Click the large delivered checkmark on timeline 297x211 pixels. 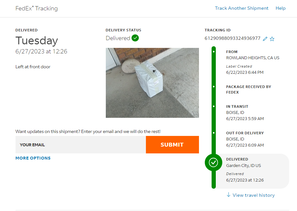tap(214, 162)
